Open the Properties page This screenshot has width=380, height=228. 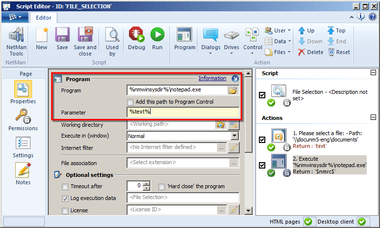pos(23,92)
